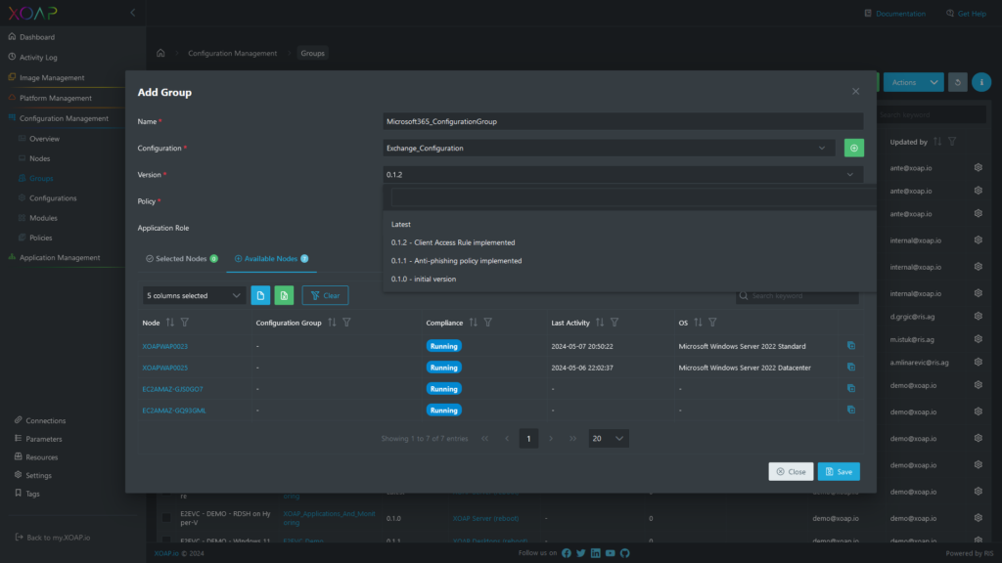Open Image Management in the sidebar
The height and width of the screenshot is (563, 1002).
click(x=52, y=78)
